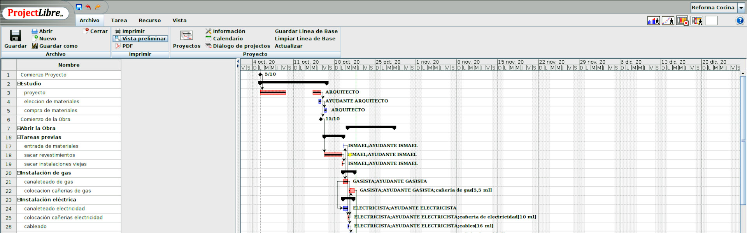Open a project with Abrir
Viewport: 747px width, 233px height.
(x=42, y=31)
